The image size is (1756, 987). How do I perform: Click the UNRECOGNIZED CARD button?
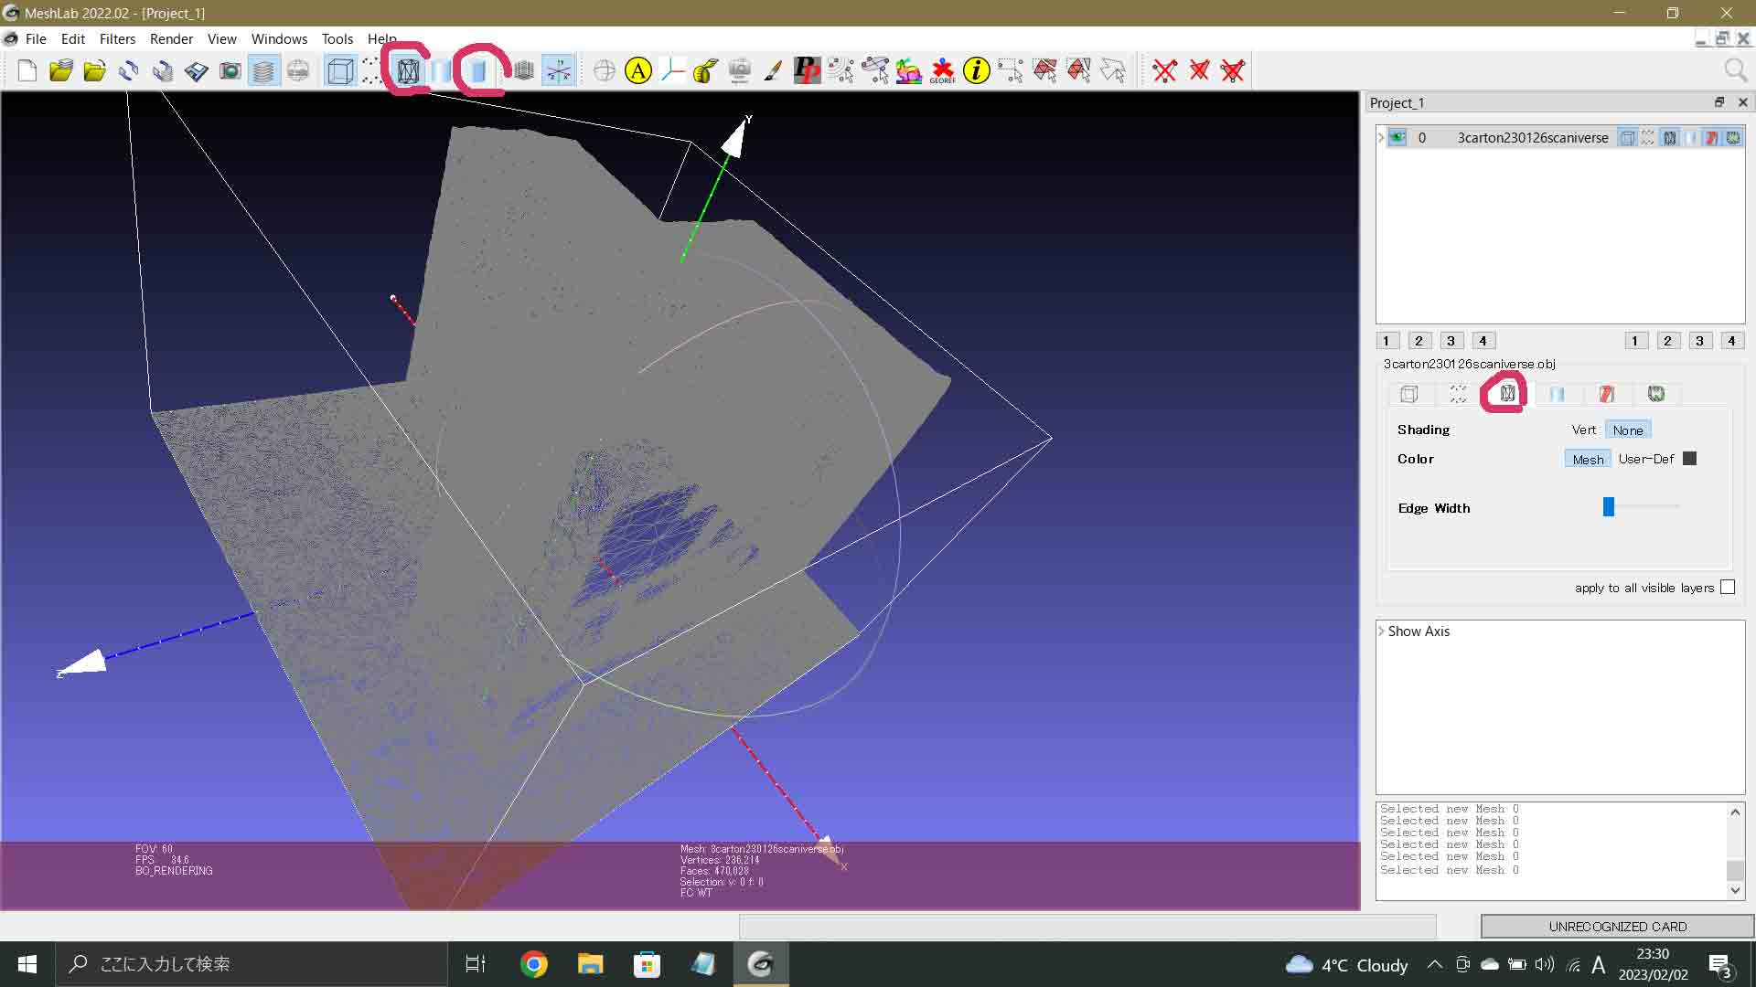(x=1616, y=926)
